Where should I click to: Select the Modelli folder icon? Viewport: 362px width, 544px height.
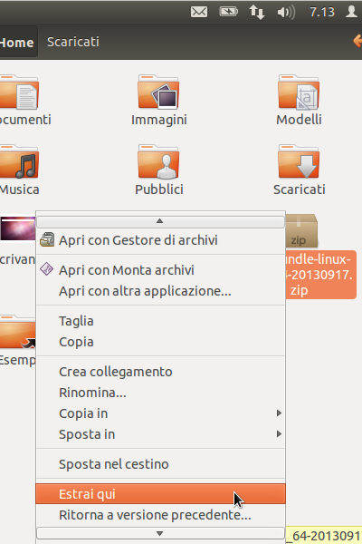[x=299, y=92]
